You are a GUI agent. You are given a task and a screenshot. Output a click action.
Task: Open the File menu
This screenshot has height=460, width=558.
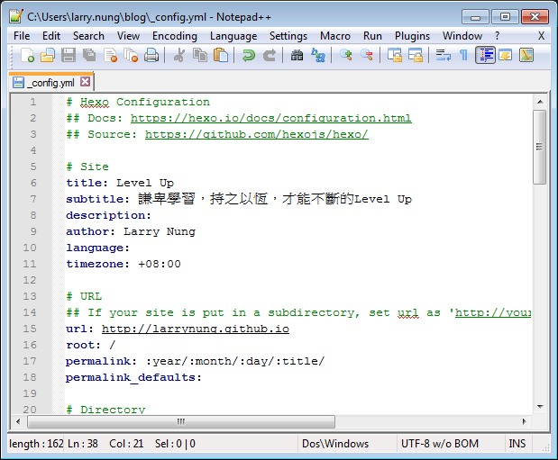(x=22, y=36)
